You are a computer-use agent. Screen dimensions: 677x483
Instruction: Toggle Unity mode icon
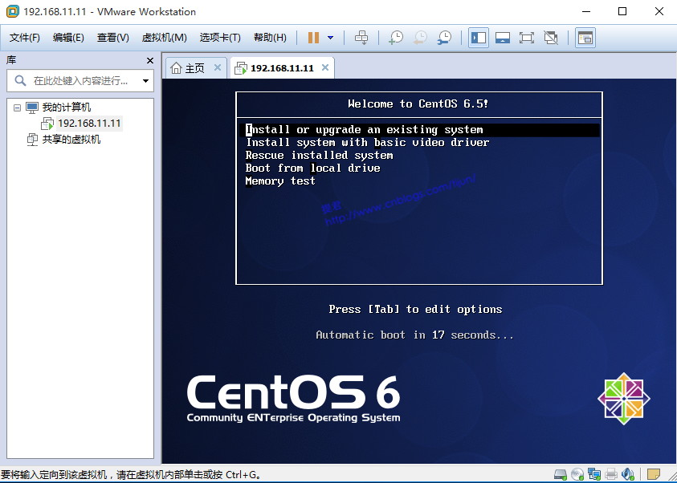coord(550,38)
